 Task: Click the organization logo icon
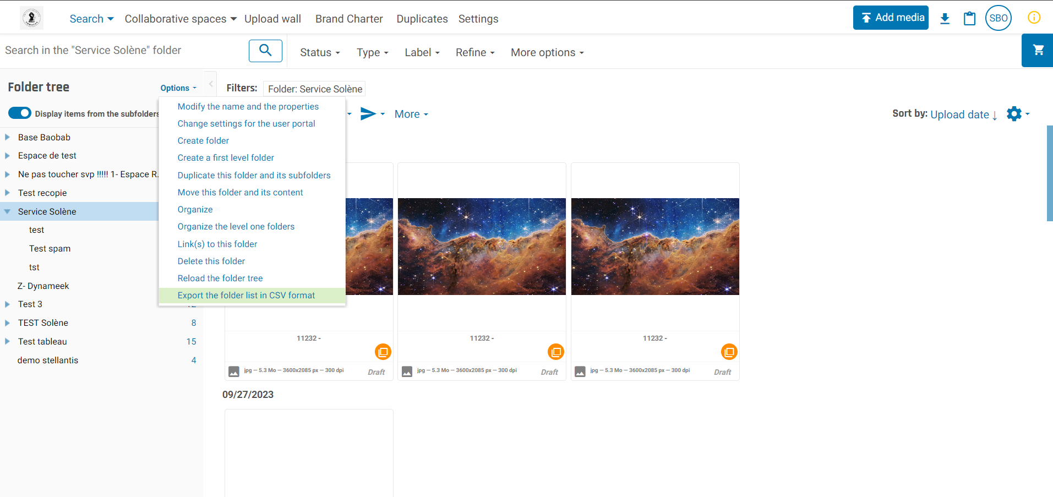(x=31, y=18)
